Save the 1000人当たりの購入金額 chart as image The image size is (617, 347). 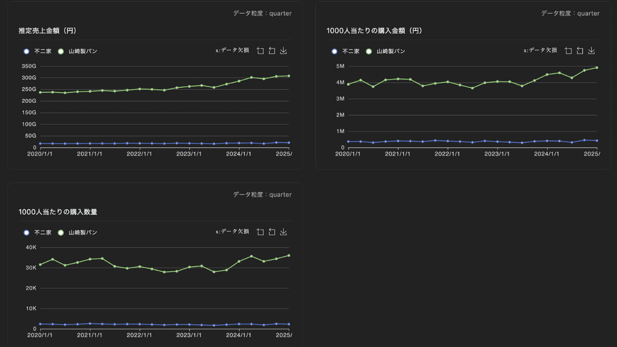591,50
